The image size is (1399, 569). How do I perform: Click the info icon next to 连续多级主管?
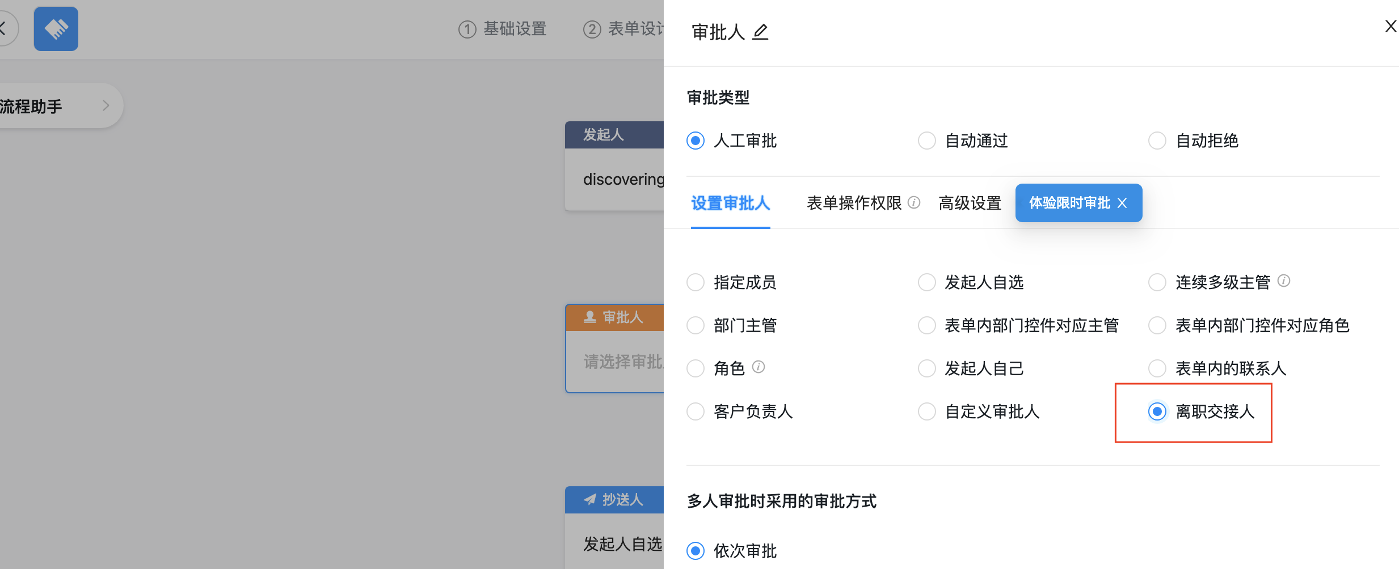(1284, 281)
